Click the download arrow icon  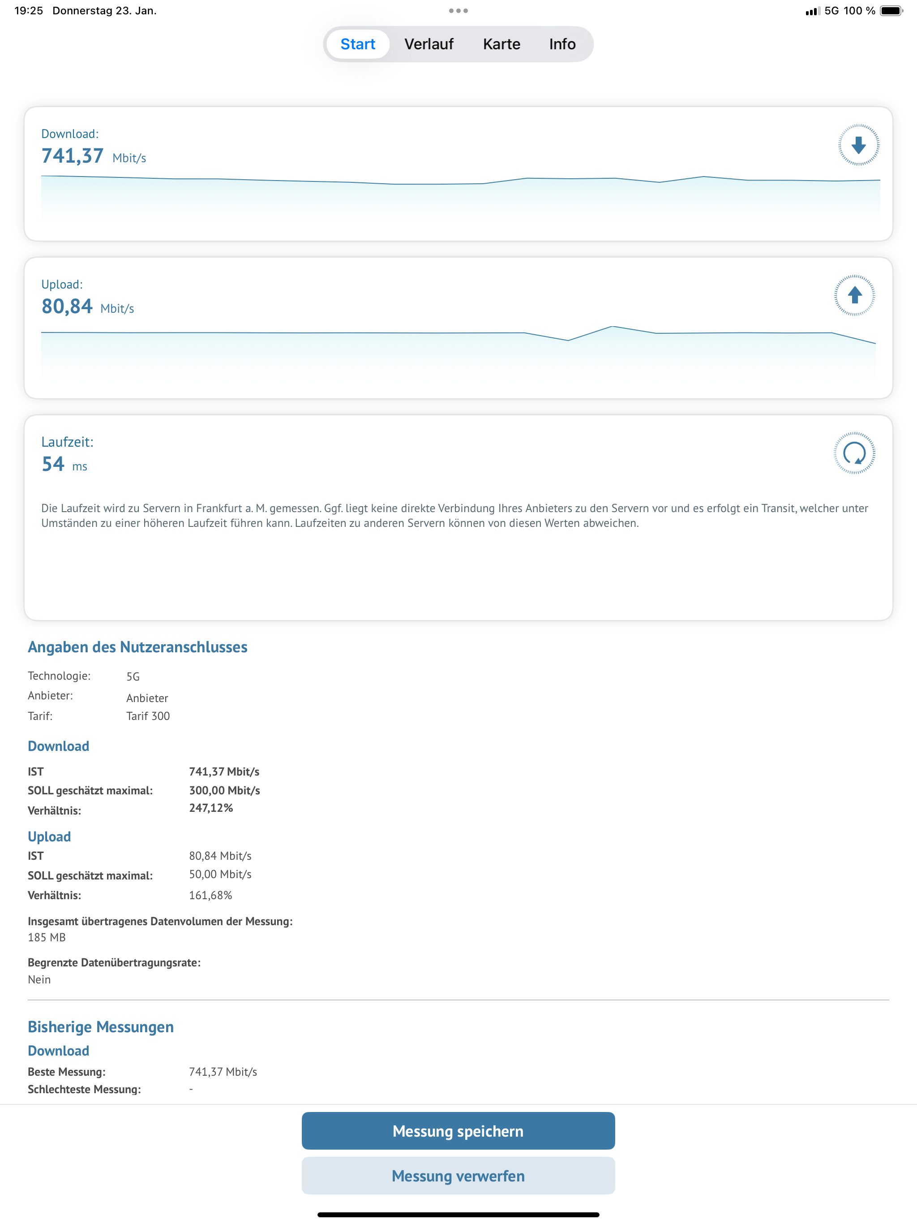[858, 146]
